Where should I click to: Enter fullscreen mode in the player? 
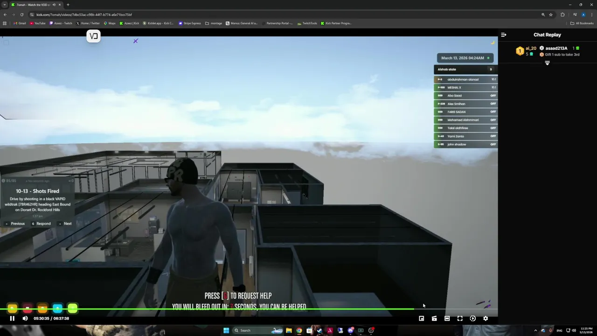[460, 318]
